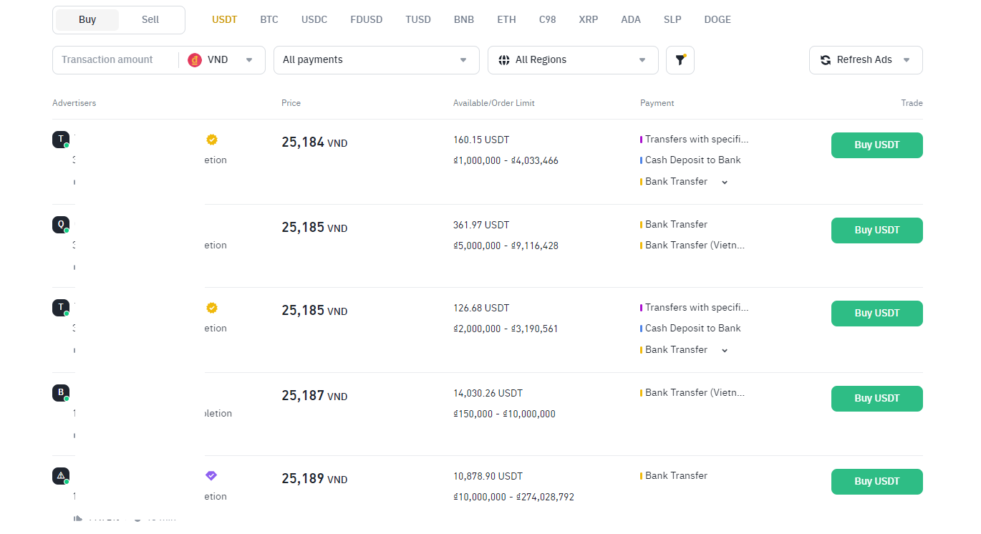Switch to the Sell toggle
981x534 pixels.
[150, 20]
